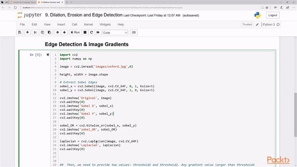Screen dimensions: 297x167
Task: Rename notebook by clicking its title
Action: (x=84, y=15)
